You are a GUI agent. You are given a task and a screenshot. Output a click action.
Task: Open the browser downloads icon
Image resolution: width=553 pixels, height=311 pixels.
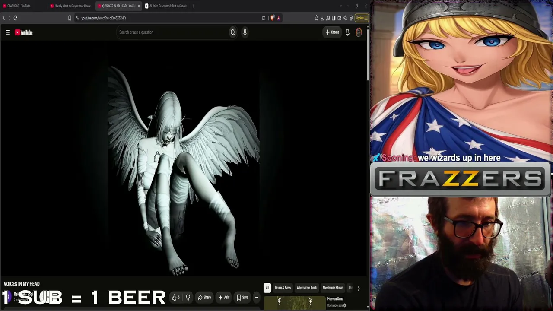pyautogui.click(x=322, y=18)
